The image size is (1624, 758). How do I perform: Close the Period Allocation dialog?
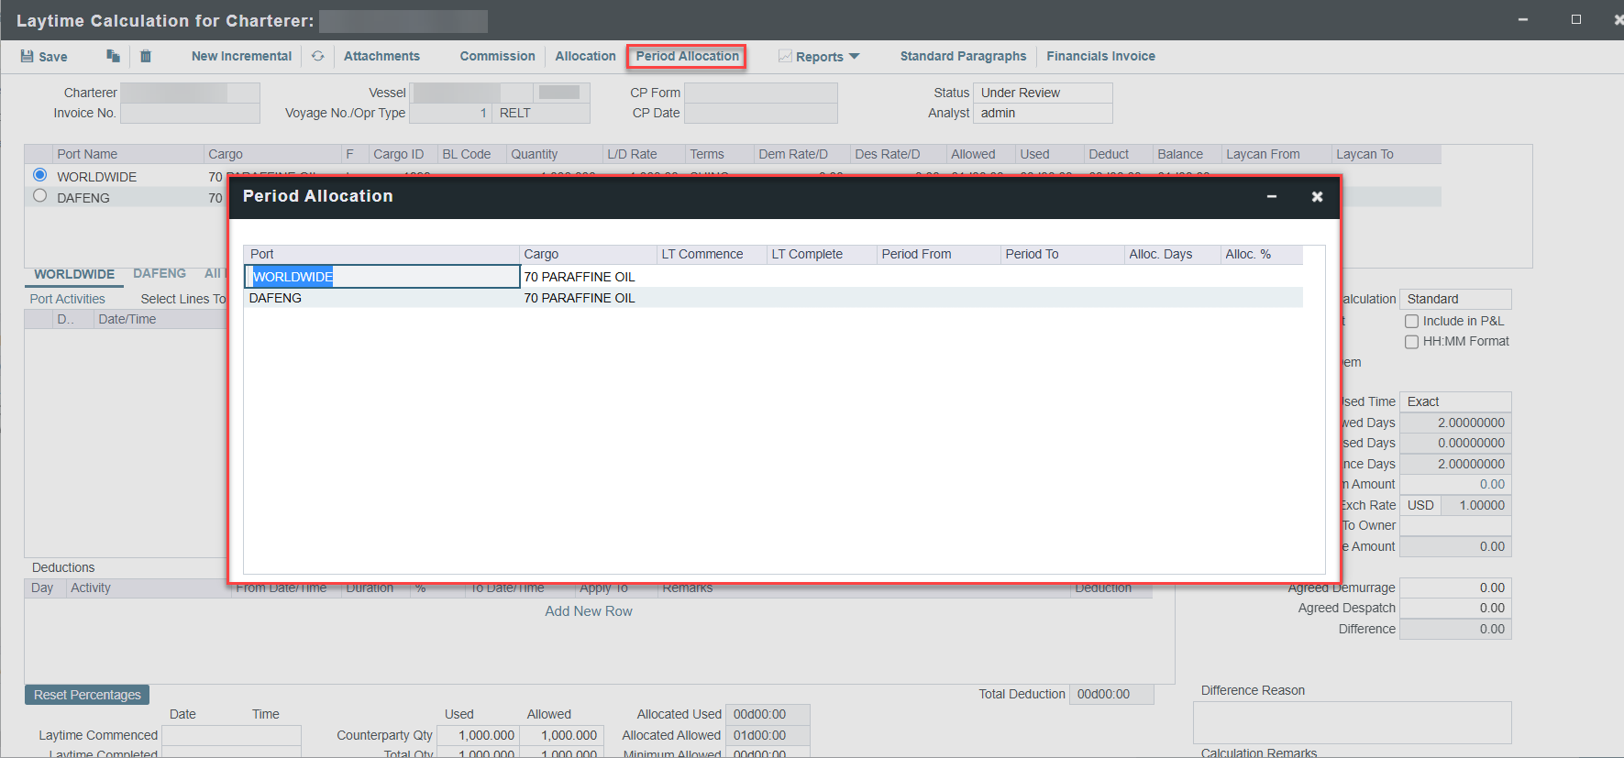[1317, 196]
